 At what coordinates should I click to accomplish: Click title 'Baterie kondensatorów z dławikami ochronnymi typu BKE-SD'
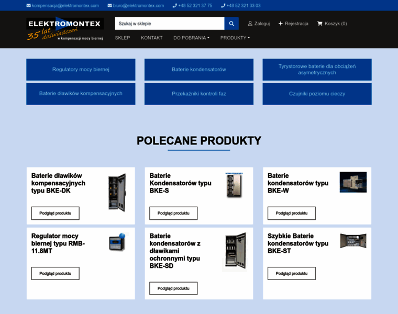(x=175, y=251)
